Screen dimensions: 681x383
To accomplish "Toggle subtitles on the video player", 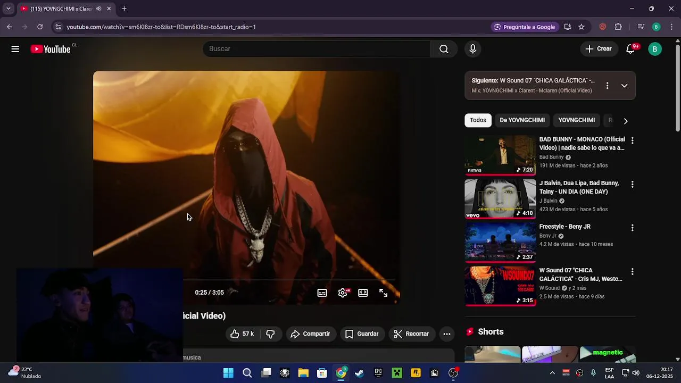I will [322, 293].
